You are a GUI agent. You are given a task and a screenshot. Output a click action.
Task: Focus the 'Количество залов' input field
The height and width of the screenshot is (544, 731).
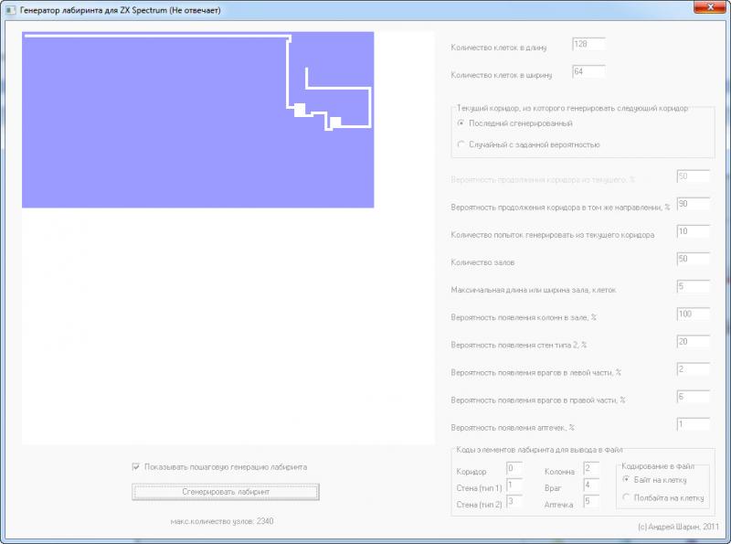(692, 260)
